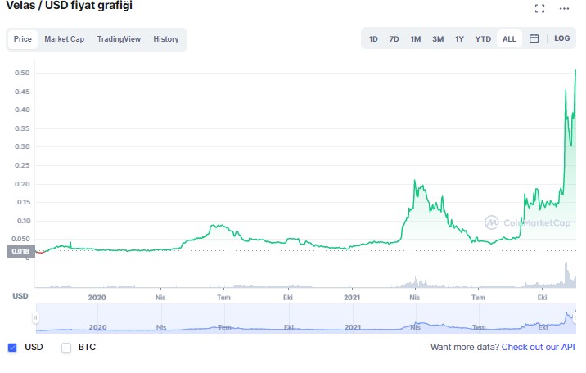Select the YTD time range
This screenshot has height=373, width=586.
pos(483,39)
